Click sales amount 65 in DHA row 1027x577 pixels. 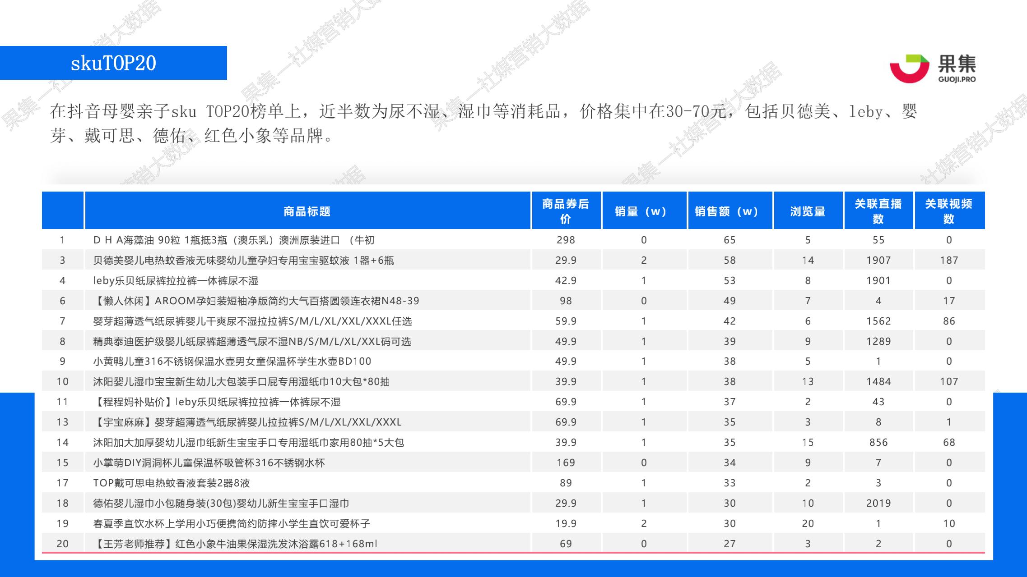730,240
